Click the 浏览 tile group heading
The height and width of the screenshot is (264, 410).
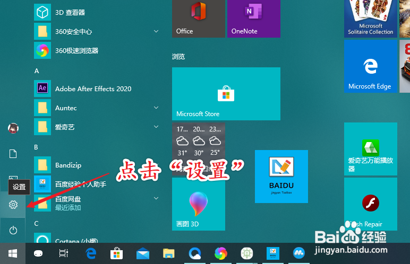click(x=178, y=56)
